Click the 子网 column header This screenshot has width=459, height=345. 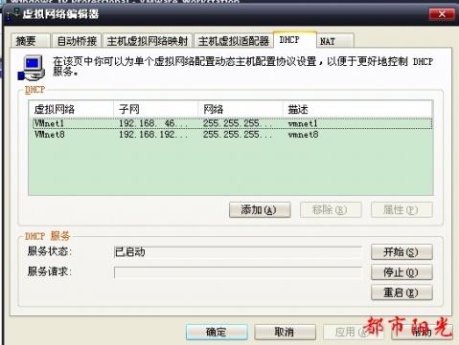155,109
